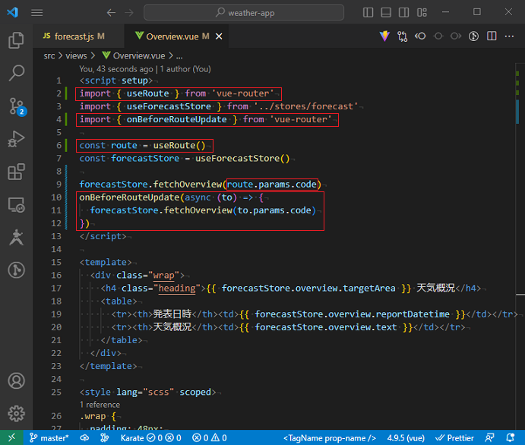Viewport: 525px width, 445px height.
Task: Click '<style lang="scss" scoped>' line
Action: (147, 392)
